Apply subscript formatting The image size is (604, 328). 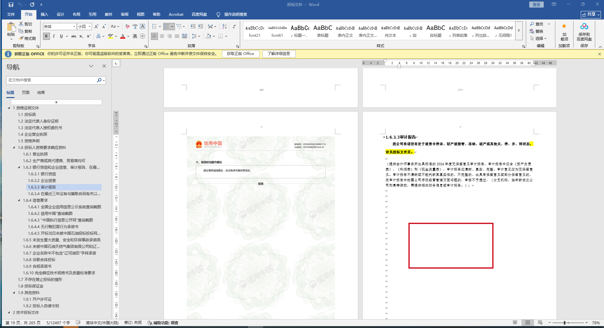tap(81, 36)
